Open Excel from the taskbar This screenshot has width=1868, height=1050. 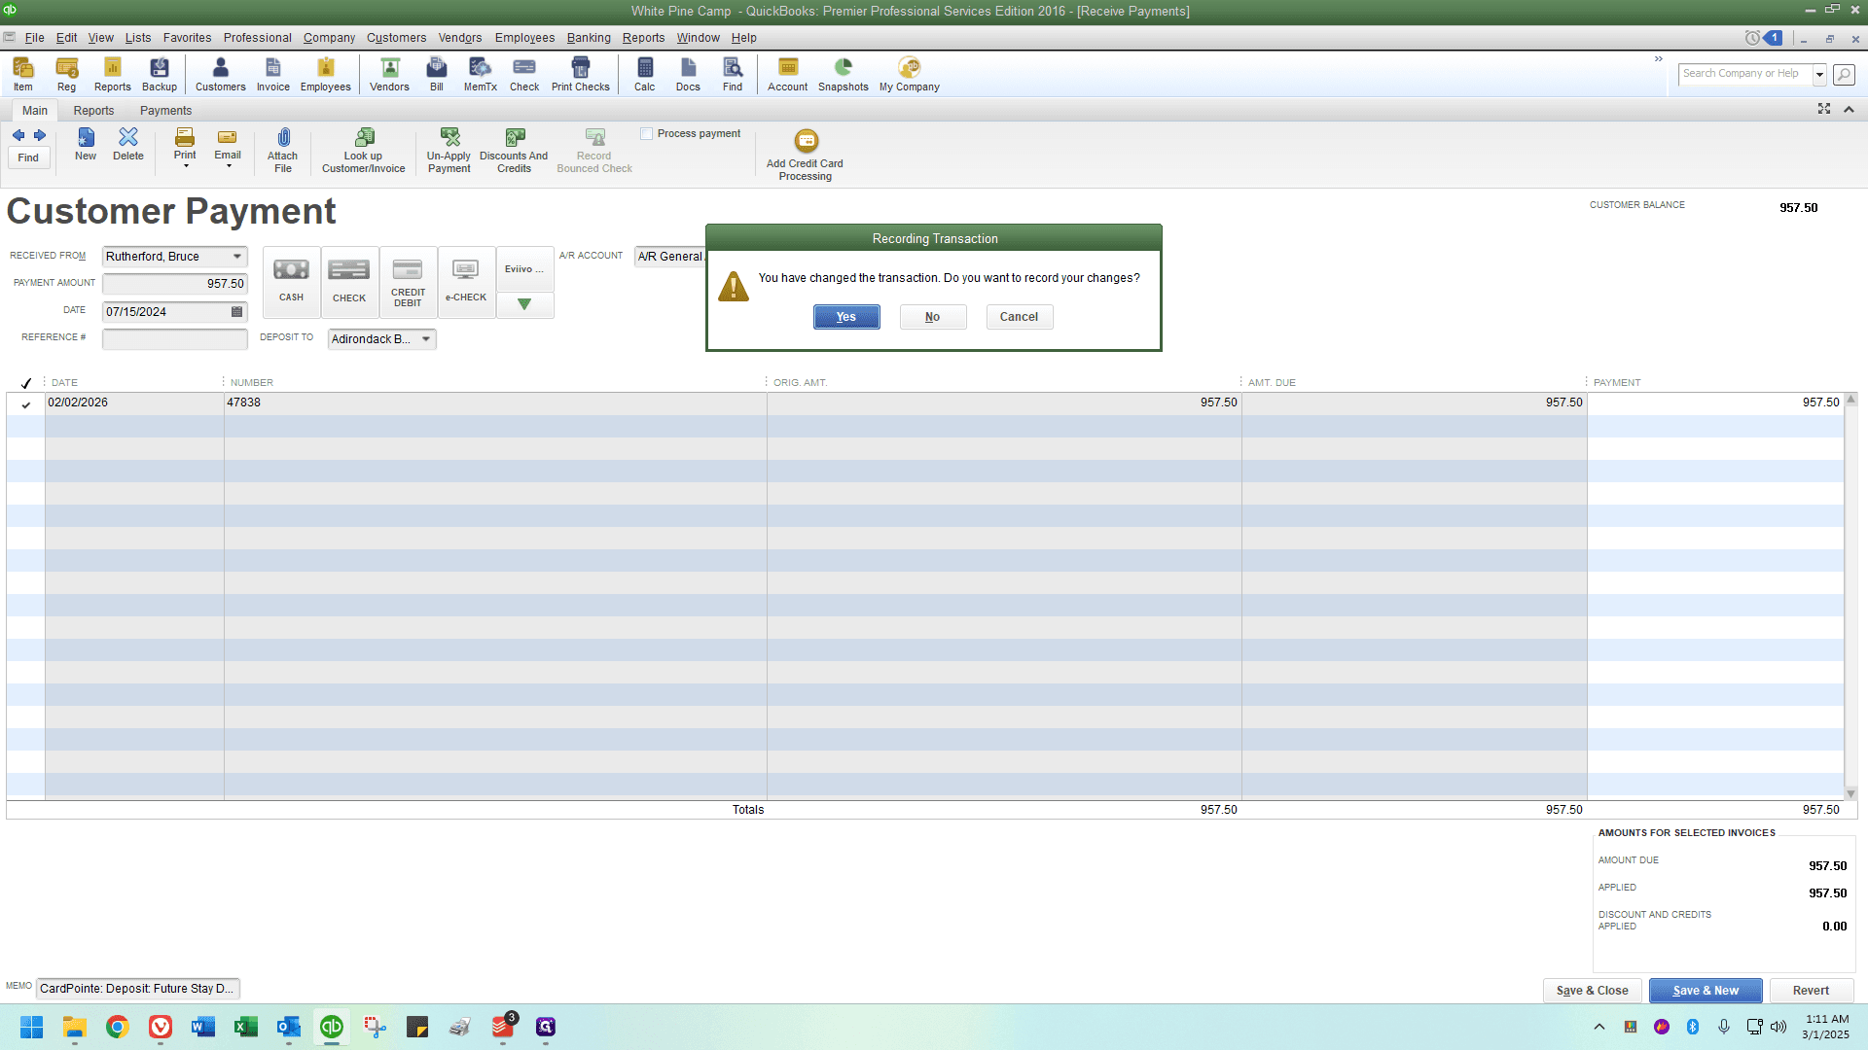pos(246,1027)
